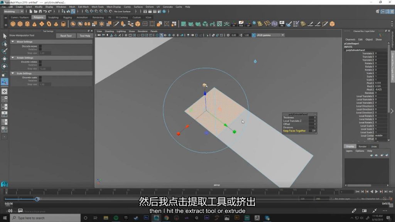This screenshot has height=222, width=395.
Task: Click the Divisions value in polyExtrudeFace2 popup
Action: [312, 127]
